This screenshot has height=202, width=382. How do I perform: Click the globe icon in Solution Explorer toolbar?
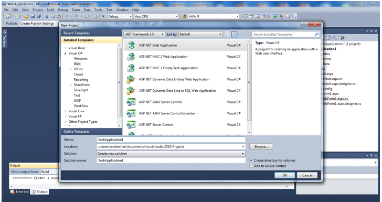(343, 38)
